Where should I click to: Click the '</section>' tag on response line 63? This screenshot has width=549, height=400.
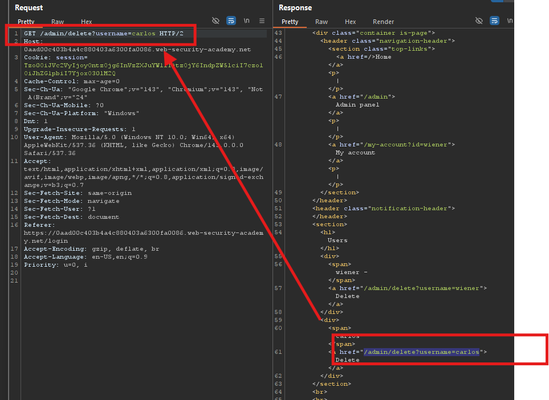pos(332,384)
